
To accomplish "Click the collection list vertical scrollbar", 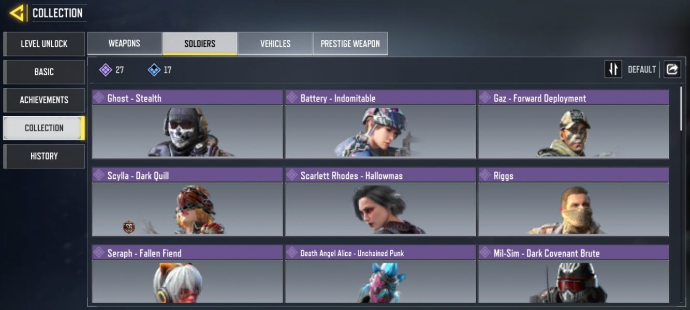I will point(681,110).
